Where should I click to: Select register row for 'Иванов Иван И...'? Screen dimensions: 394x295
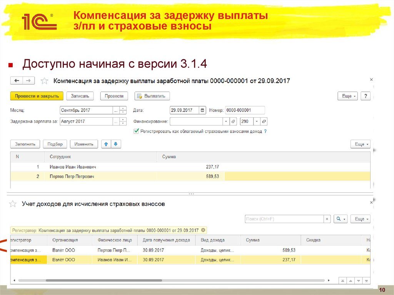click(x=190, y=260)
